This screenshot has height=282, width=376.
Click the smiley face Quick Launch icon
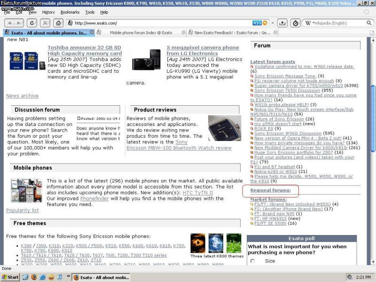[x=51, y=277]
